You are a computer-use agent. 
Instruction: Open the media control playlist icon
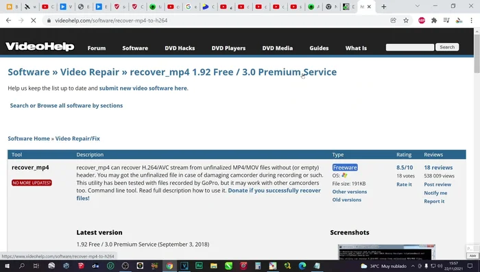pos(446,21)
